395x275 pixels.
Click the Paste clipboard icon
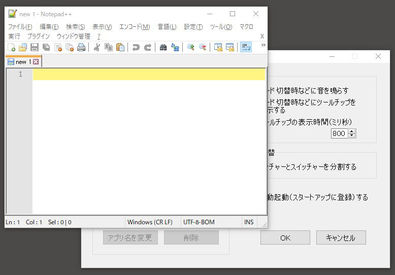click(120, 47)
